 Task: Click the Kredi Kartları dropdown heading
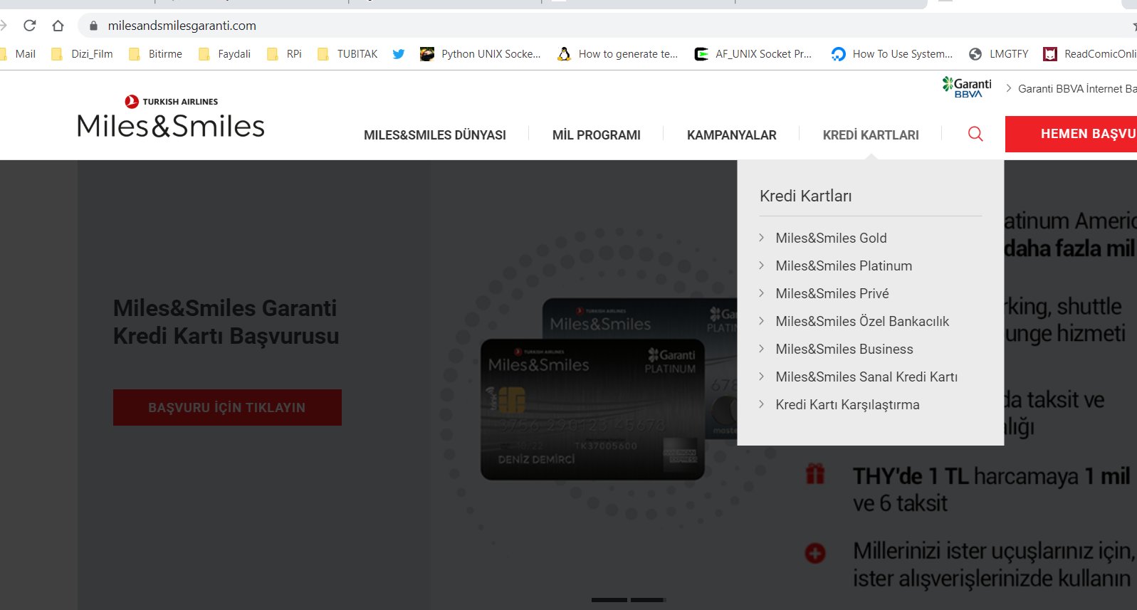[805, 196]
